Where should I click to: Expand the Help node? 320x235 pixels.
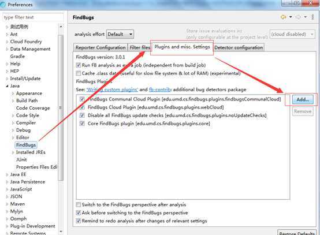coord(7,64)
